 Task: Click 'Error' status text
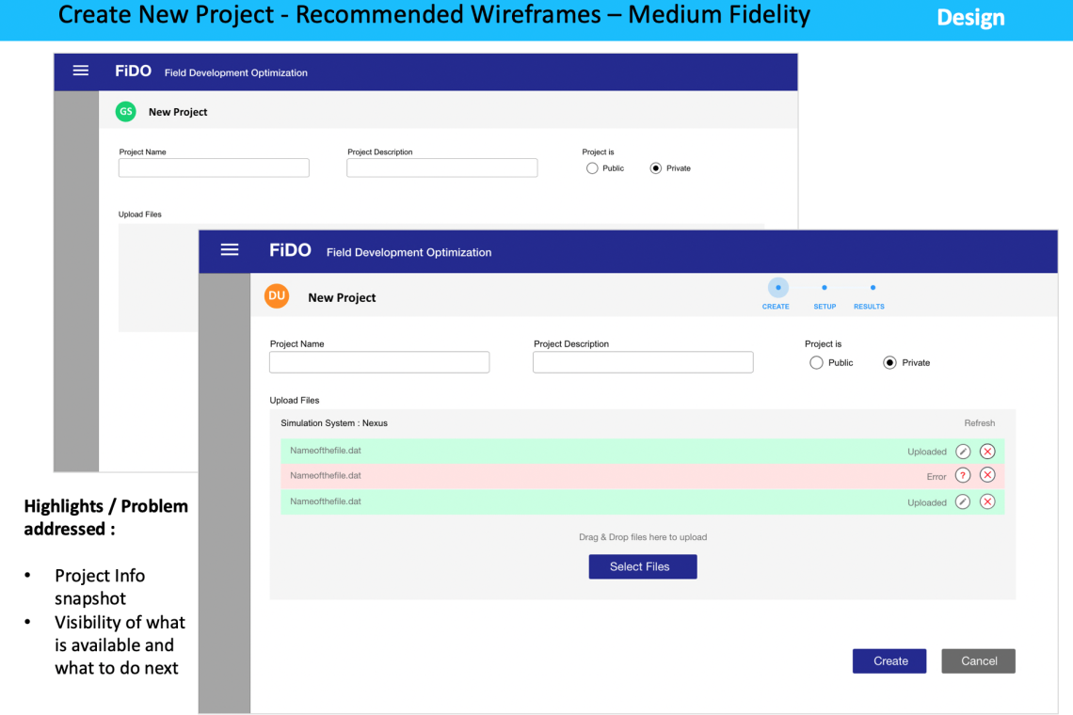pyautogui.click(x=937, y=477)
